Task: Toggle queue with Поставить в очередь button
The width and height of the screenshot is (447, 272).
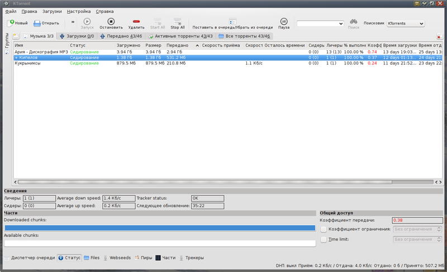Action: coord(232,24)
